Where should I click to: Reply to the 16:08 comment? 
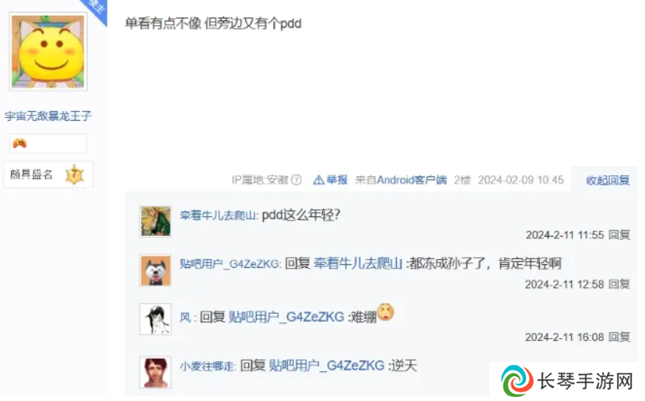click(619, 337)
